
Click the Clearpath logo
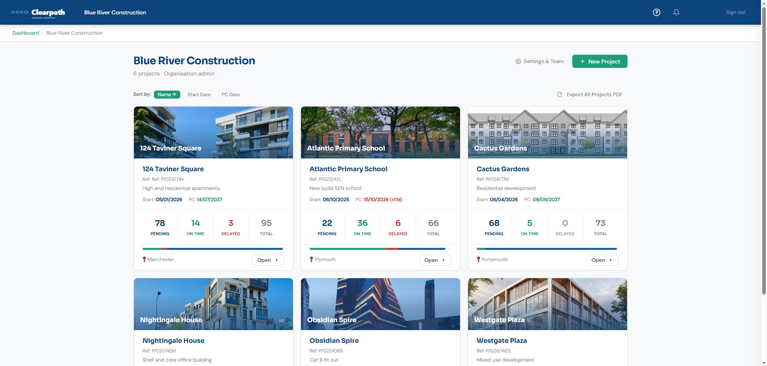38,13
